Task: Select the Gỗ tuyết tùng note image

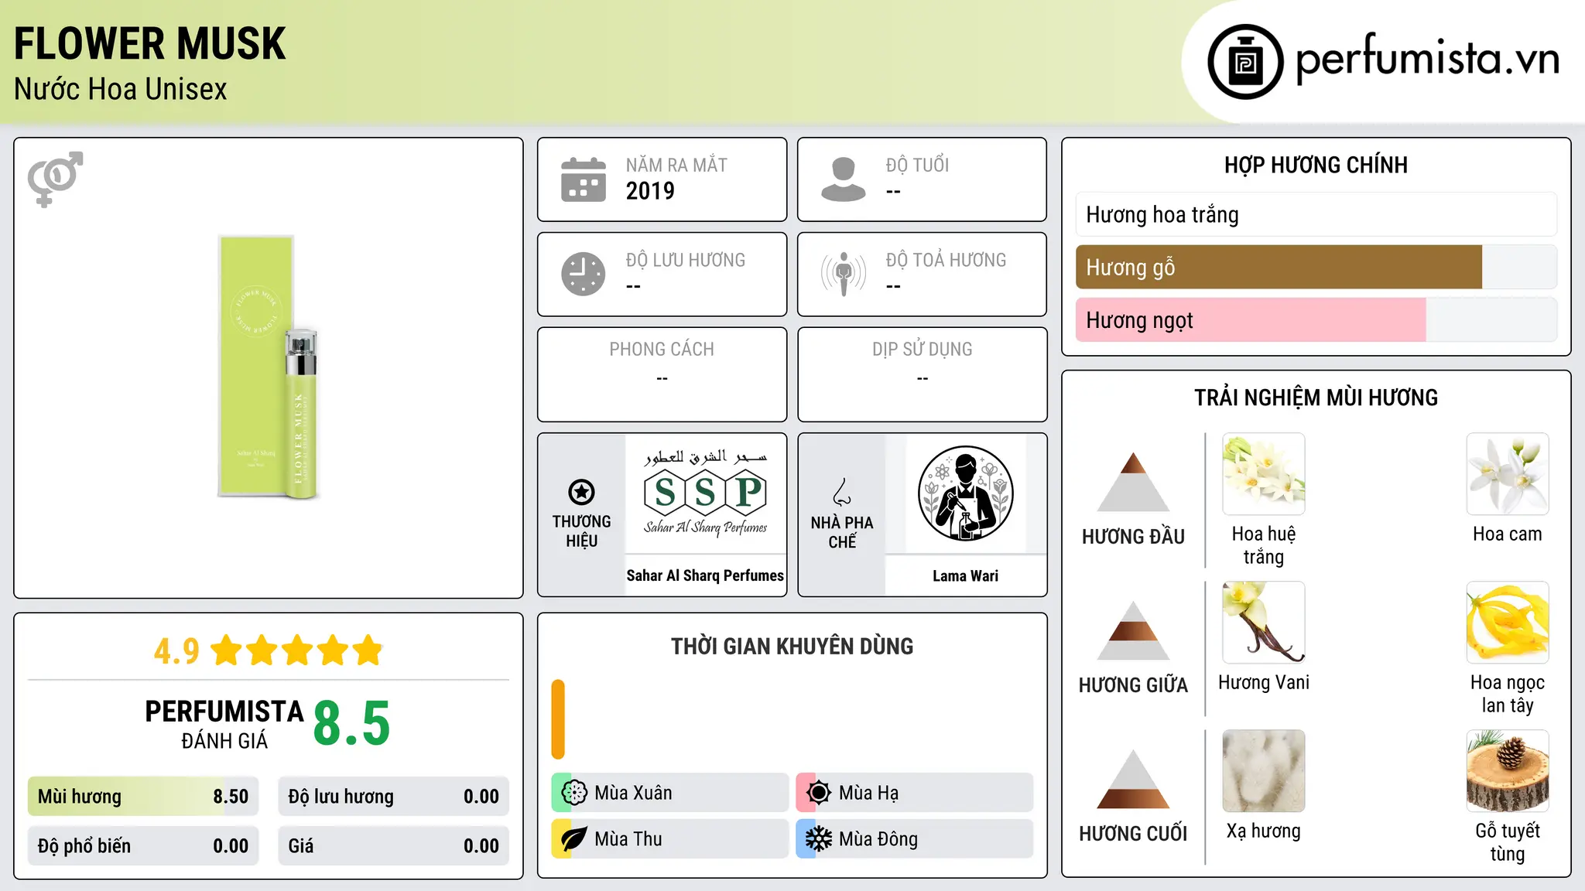Action: [x=1508, y=771]
